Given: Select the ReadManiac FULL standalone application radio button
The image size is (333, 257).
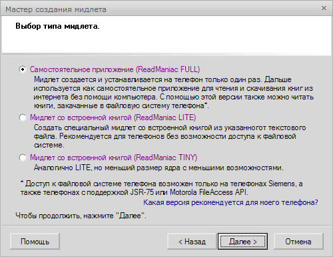Looking at the screenshot, I should [23, 69].
